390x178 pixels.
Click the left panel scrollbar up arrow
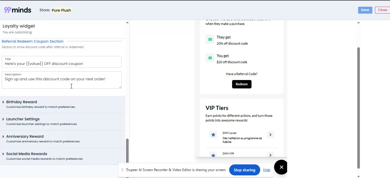coord(127,22)
